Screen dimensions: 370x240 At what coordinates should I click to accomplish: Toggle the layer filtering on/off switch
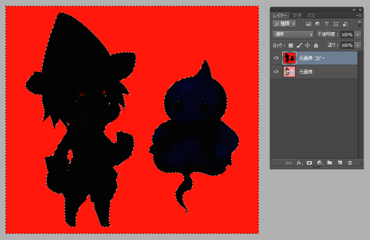359,24
